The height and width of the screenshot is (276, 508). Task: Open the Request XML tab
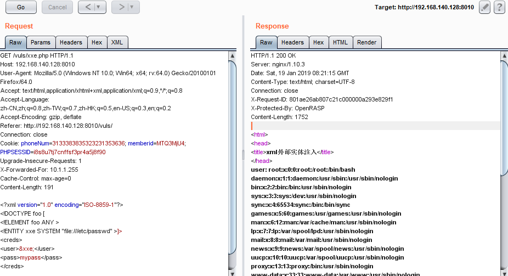117,42
